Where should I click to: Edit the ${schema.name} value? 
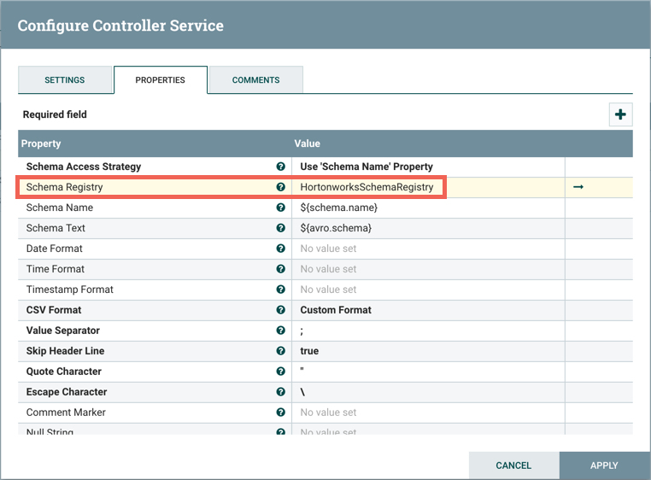point(428,208)
